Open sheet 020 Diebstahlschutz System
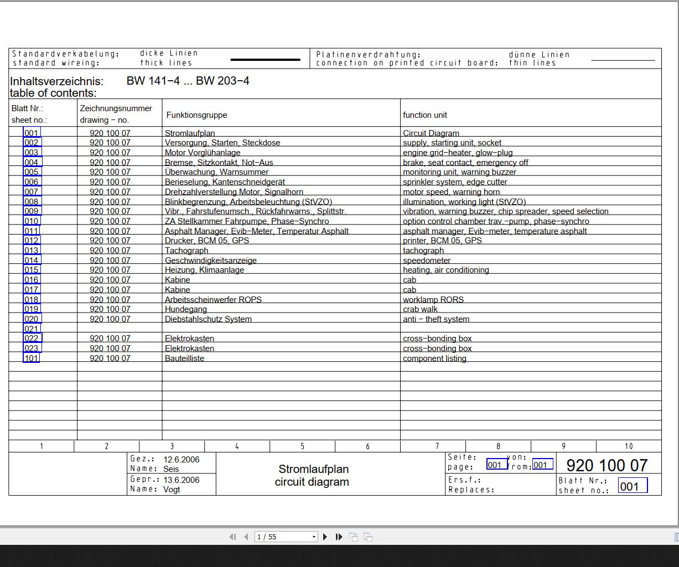 coord(32,319)
